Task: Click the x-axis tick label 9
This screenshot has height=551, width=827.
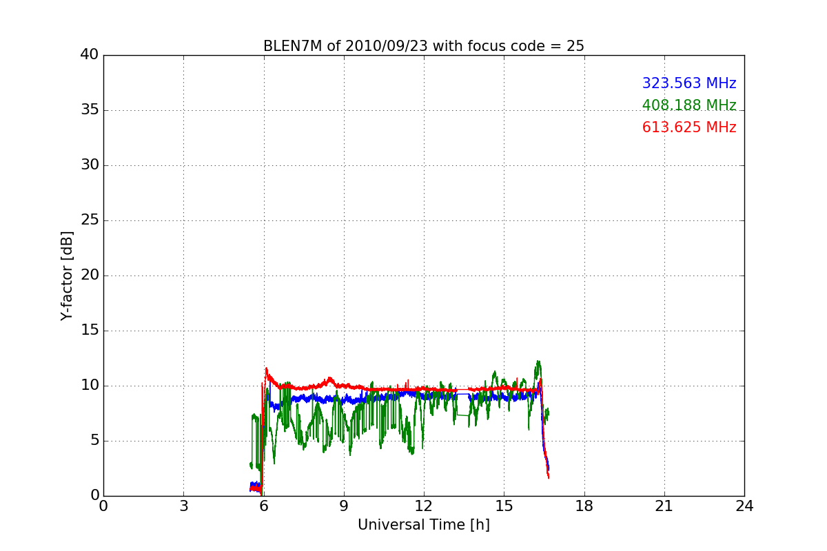Action: 344,506
